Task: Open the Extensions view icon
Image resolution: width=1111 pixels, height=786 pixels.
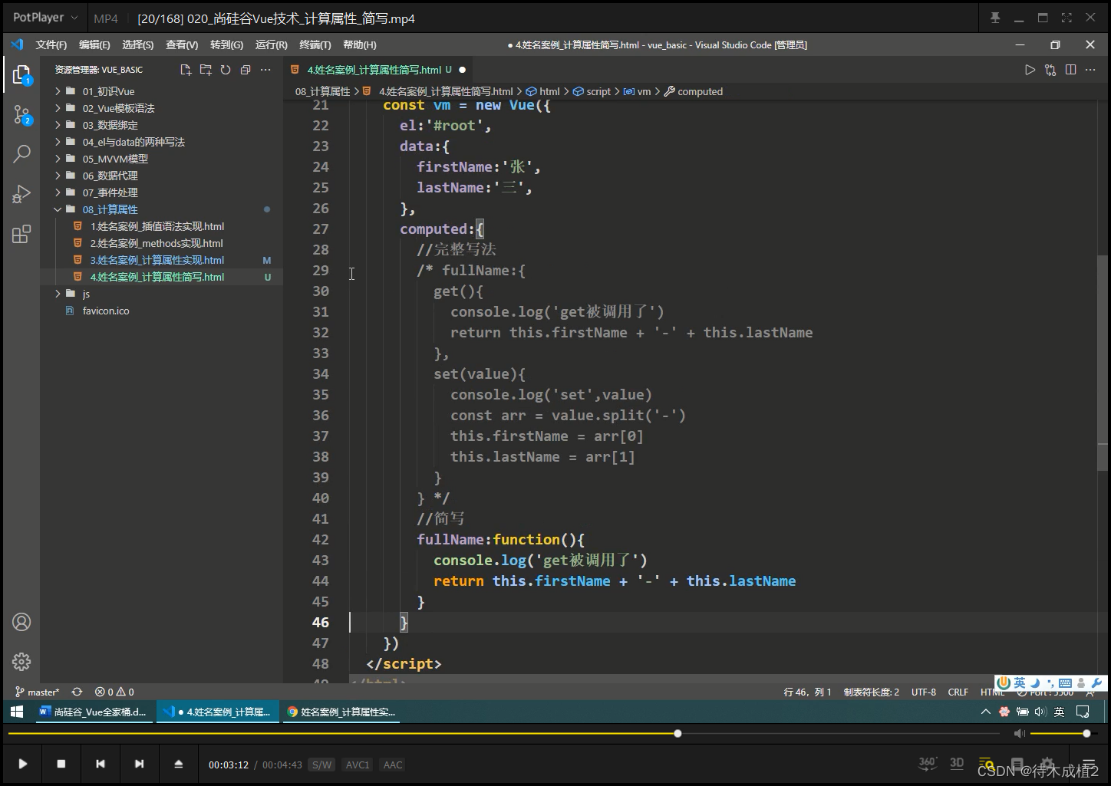Action: tap(21, 234)
